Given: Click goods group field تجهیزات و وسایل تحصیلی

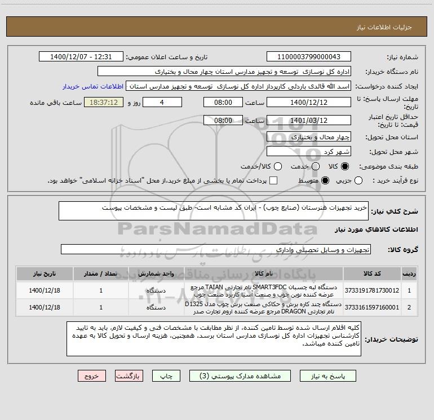Looking at the screenshot, I should [x=216, y=249].
